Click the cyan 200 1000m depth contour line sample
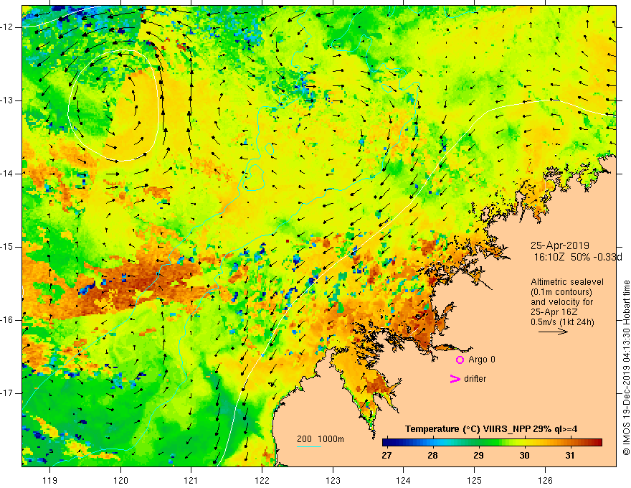The height and width of the screenshot is (488, 631). pyautogui.click(x=309, y=446)
